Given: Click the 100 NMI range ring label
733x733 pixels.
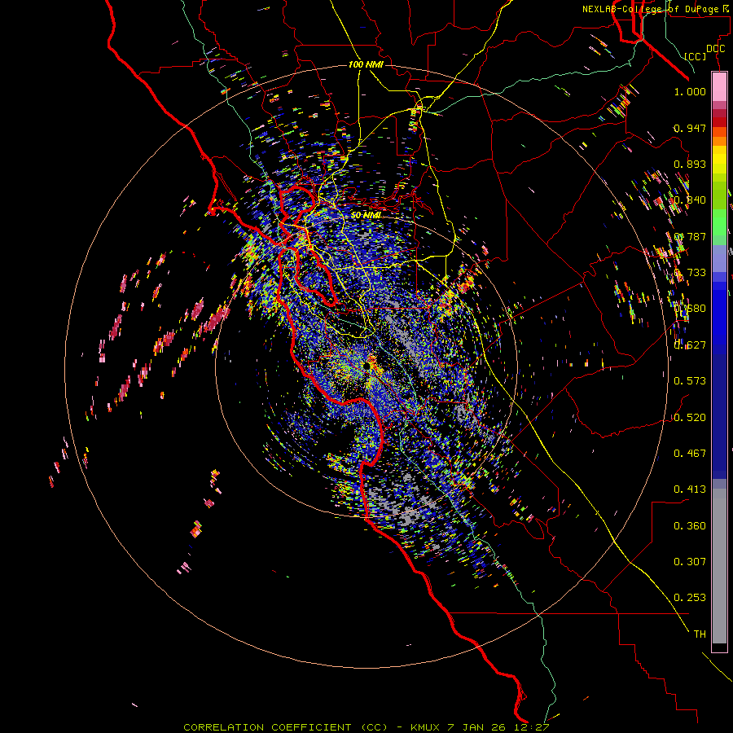Looking at the screenshot, I should tap(366, 64).
